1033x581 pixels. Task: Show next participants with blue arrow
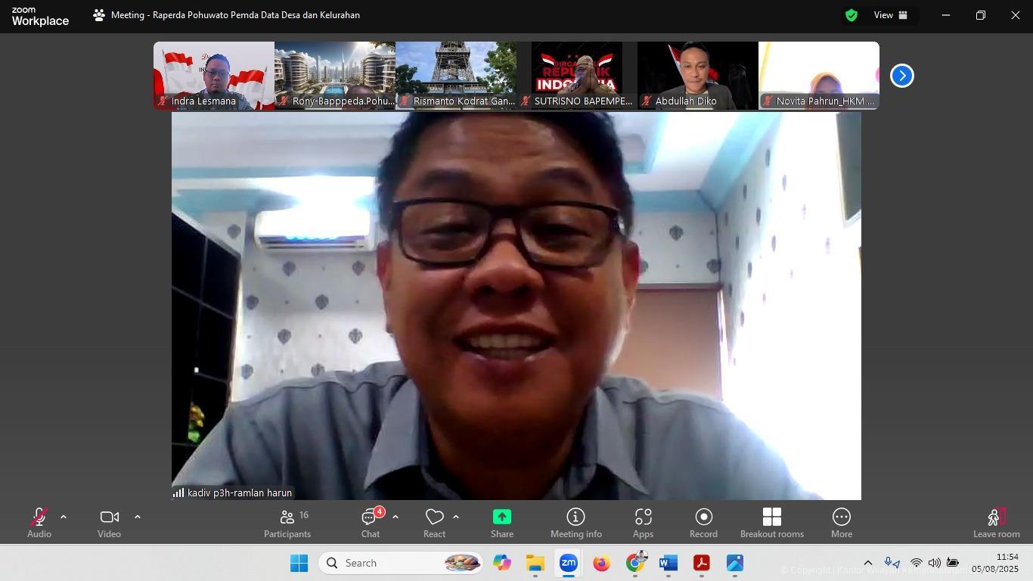(901, 76)
